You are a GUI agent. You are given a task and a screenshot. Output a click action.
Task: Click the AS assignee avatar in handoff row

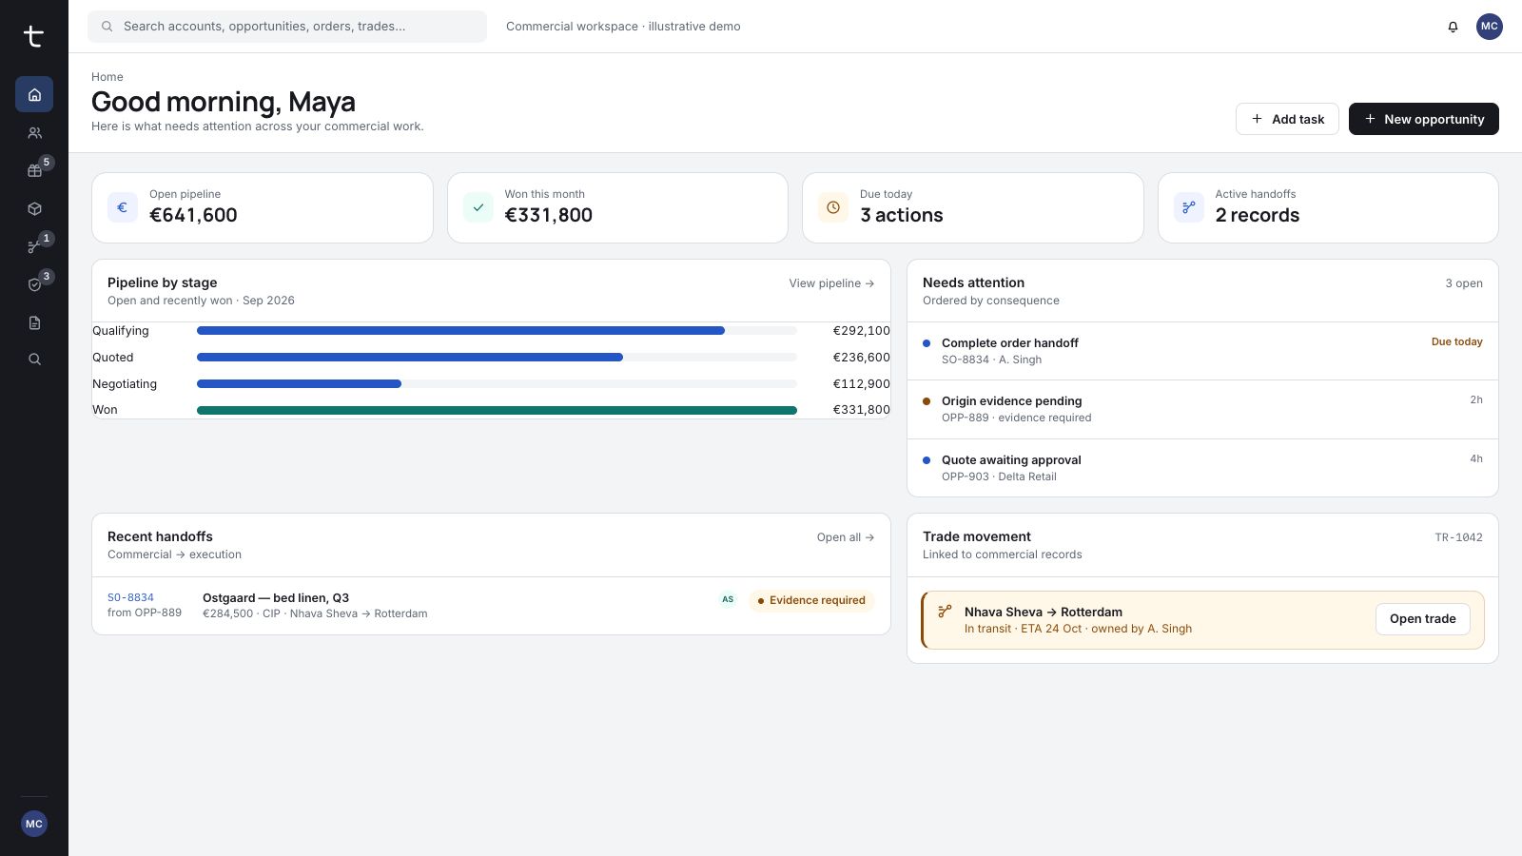coord(728,600)
